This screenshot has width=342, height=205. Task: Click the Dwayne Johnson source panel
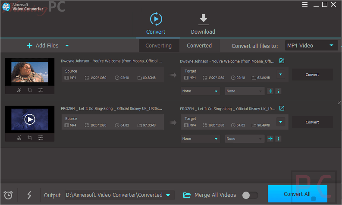pos(113,75)
